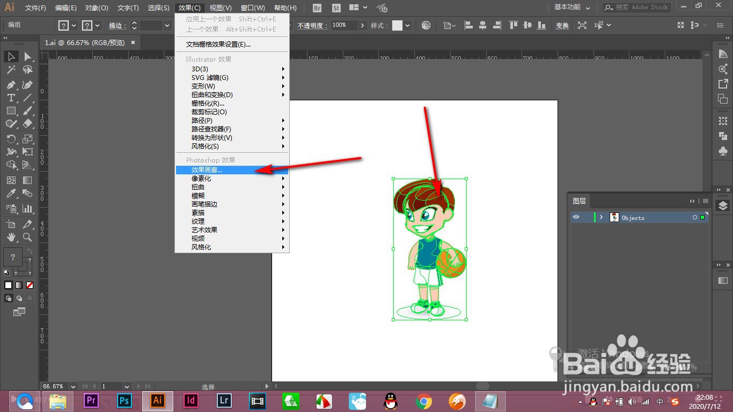733x412 pixels.
Task: Open the graphic style dropdown
Action: [x=408, y=25]
